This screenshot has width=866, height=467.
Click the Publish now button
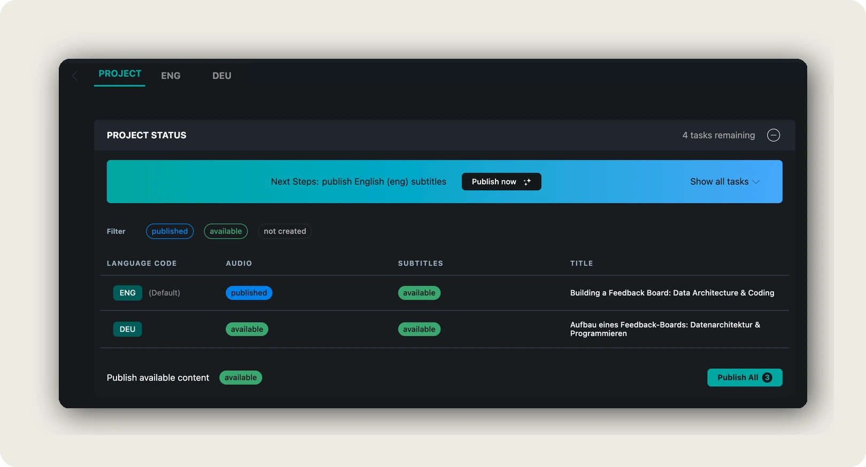click(501, 182)
